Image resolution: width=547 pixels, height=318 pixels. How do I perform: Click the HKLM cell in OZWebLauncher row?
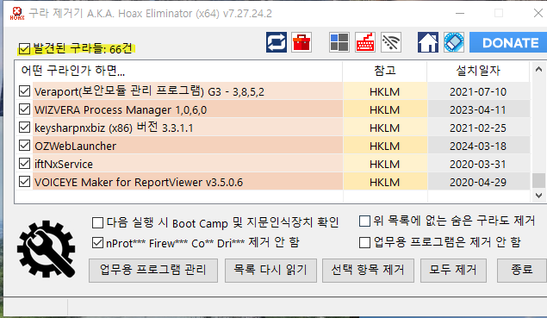point(385,146)
